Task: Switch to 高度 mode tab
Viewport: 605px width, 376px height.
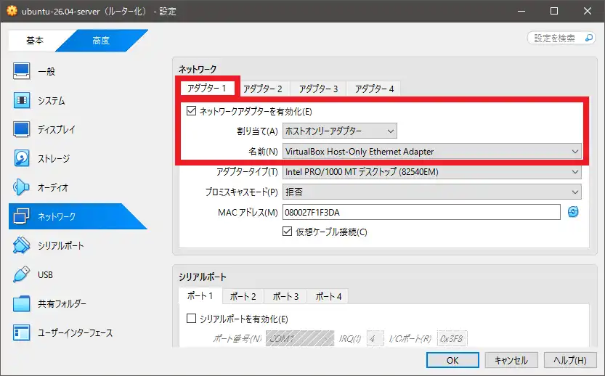Action: (x=101, y=40)
